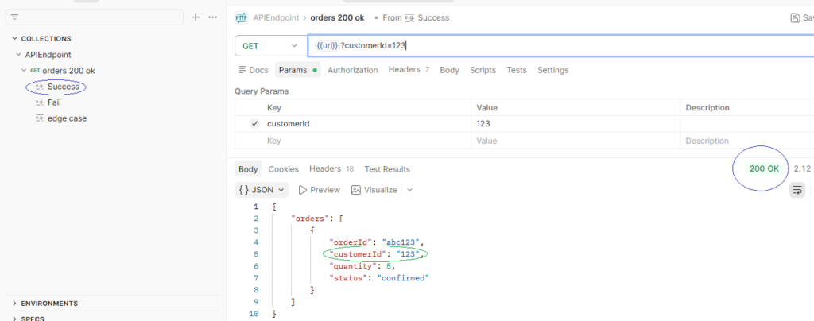Open the request Headers 7 tab
Viewport: 814px width, 321px height.
pos(409,69)
